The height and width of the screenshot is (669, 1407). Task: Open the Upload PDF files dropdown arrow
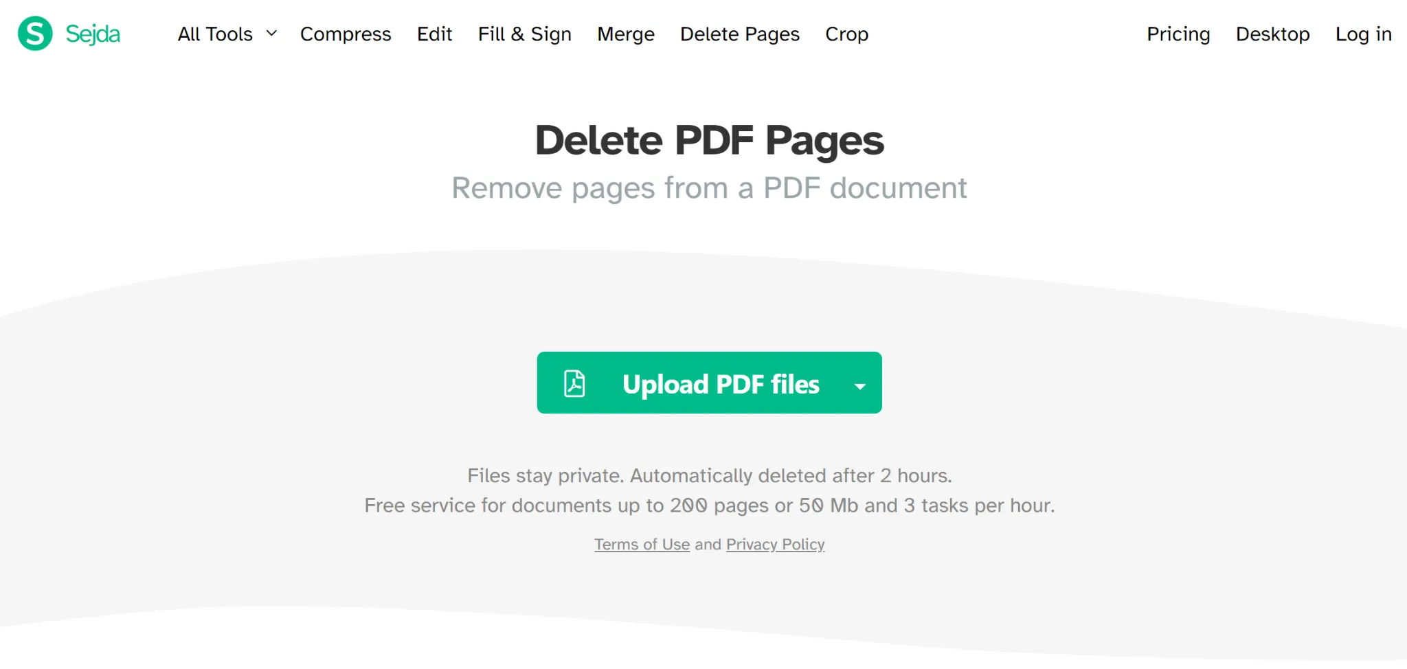[859, 386]
